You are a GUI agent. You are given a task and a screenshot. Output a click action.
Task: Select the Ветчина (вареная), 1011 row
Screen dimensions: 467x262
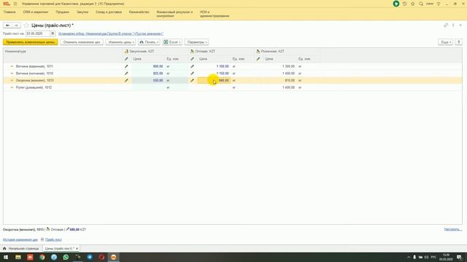(x=233, y=66)
